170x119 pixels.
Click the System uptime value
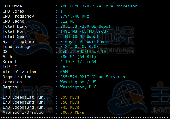pyautogui.click(x=84, y=42)
